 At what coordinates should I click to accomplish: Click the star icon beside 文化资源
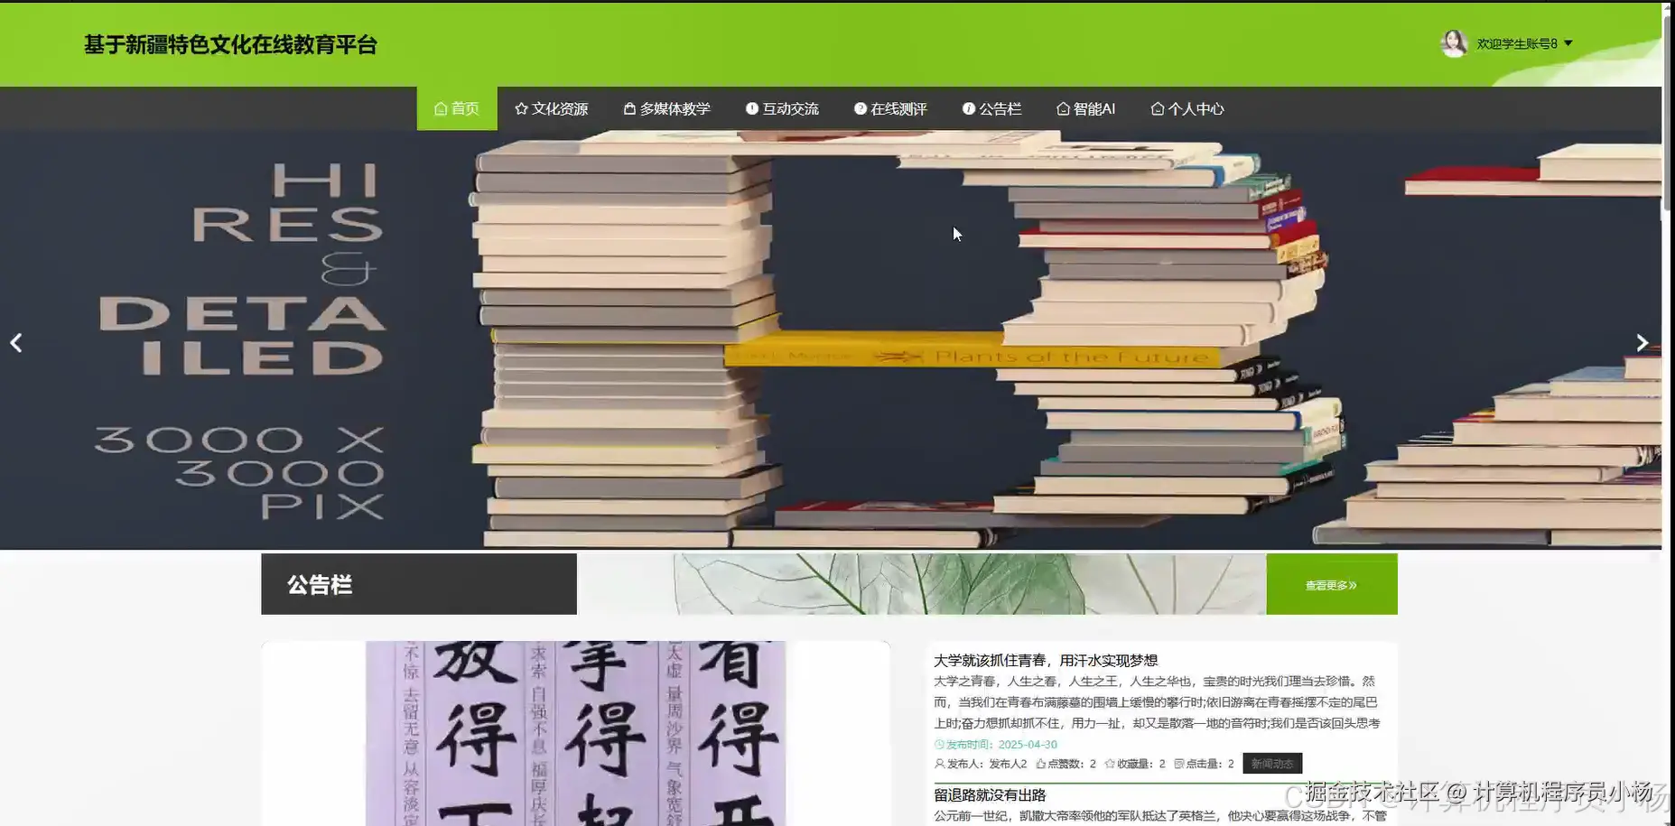point(521,108)
